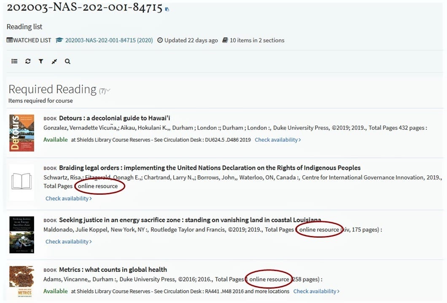Image resolution: width=447 pixels, height=303 pixels.
Task: Check availability for Seeking justice book
Action: point(68,241)
